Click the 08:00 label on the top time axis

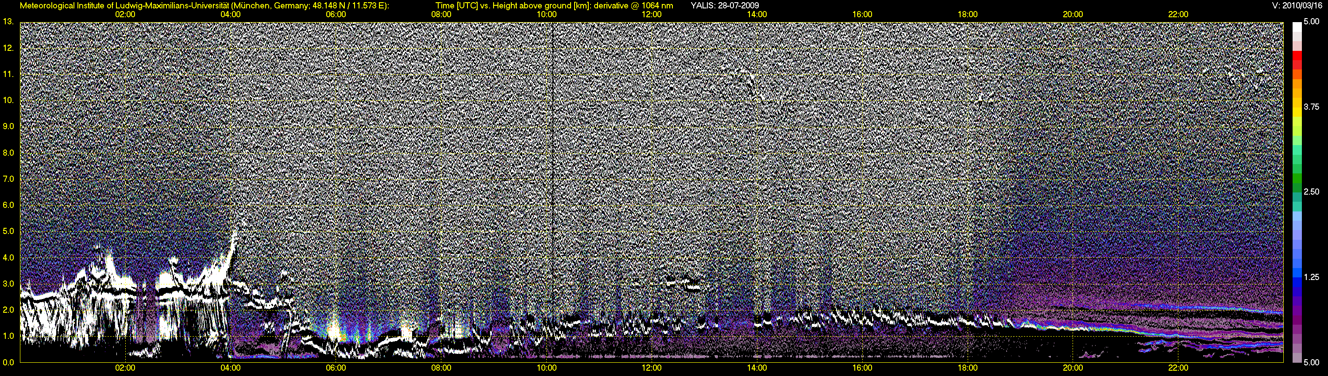[x=441, y=15]
